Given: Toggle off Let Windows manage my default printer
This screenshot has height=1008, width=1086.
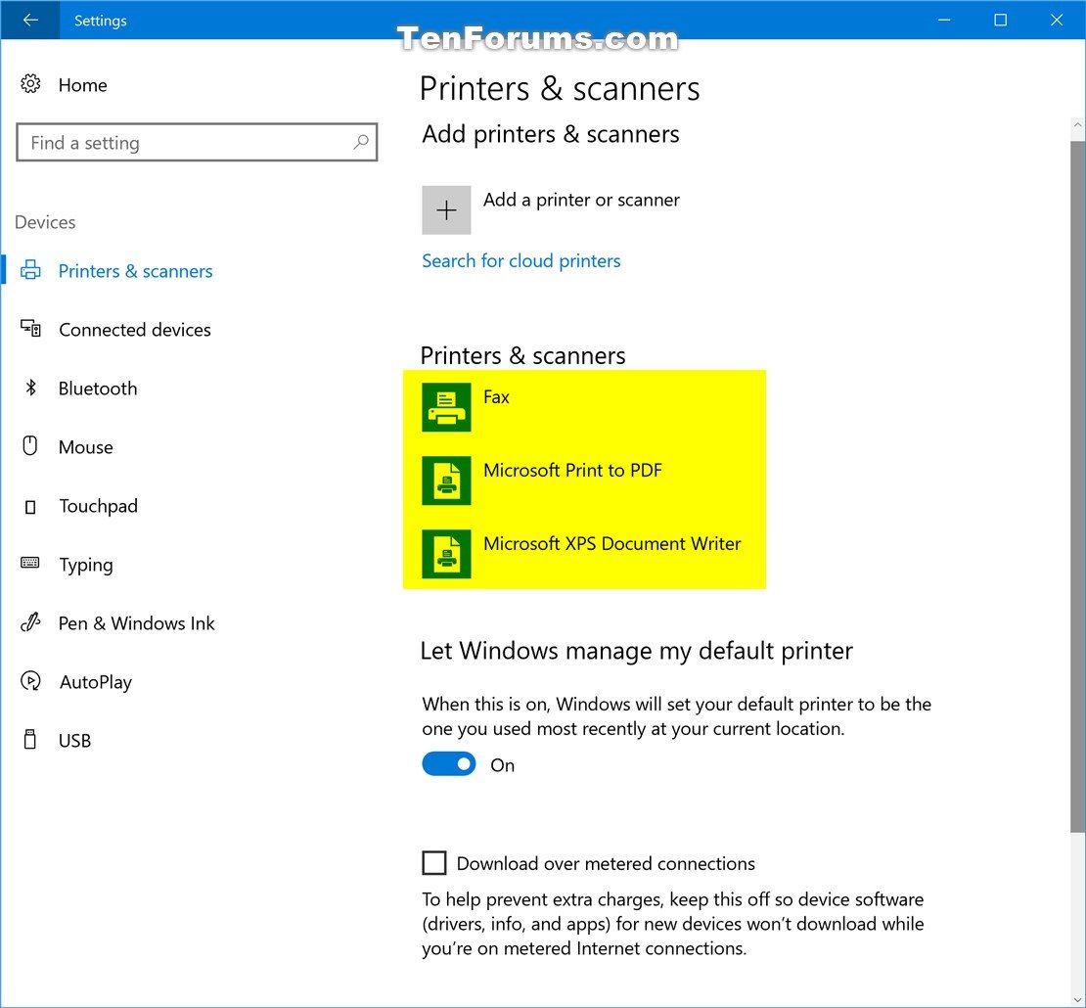Looking at the screenshot, I should pyautogui.click(x=449, y=763).
